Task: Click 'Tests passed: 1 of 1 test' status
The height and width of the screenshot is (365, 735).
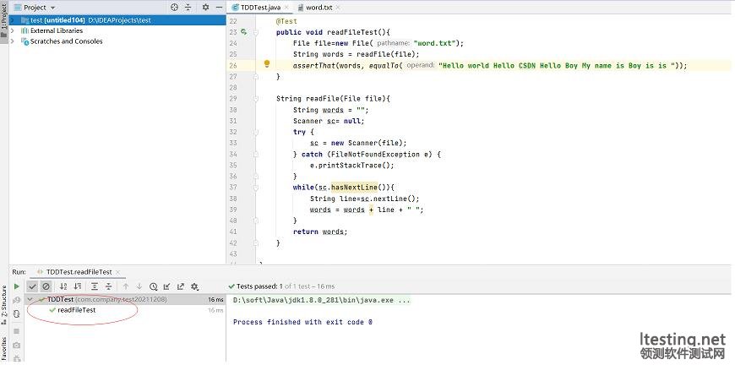Action: click(281, 286)
